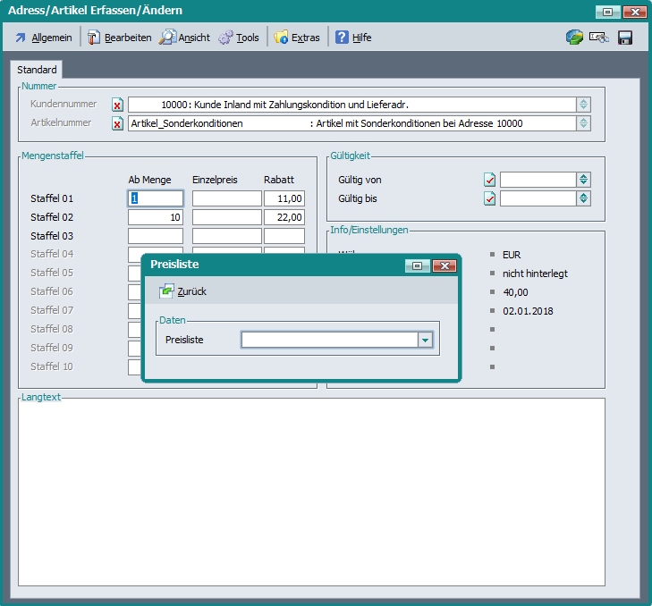The width and height of the screenshot is (652, 606).
Task: Click the Gültig von date spinner arrows
Action: tap(583, 180)
